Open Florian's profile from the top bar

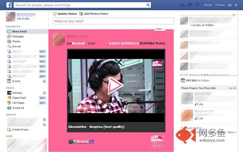[x=220, y=5]
